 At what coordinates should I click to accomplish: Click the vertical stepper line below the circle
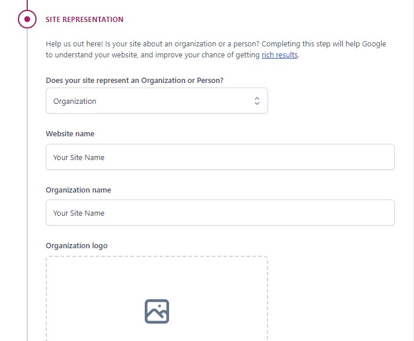pos(27,174)
